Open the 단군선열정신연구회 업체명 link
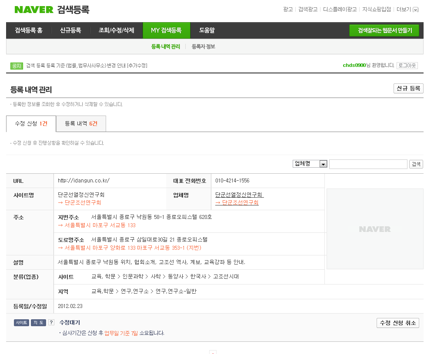434x354 pixels. (x=240, y=195)
